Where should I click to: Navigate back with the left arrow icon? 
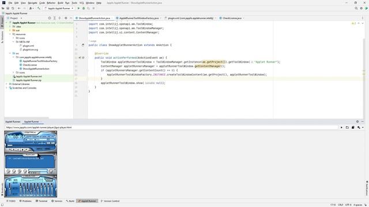19,8
